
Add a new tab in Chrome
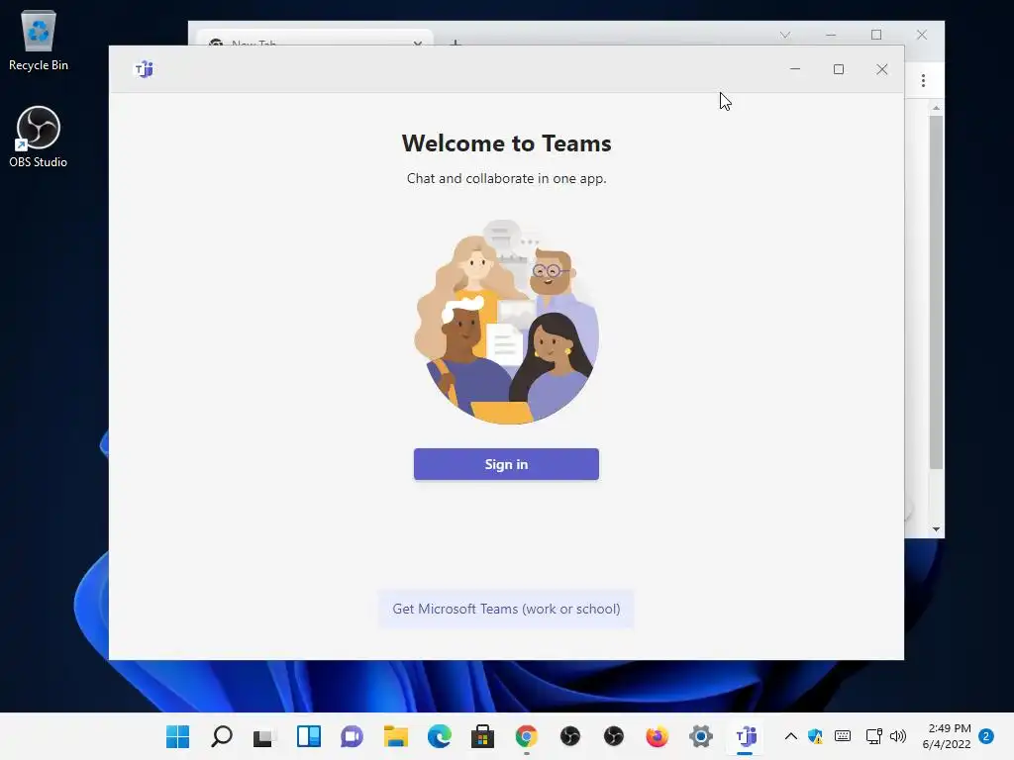pos(456,43)
